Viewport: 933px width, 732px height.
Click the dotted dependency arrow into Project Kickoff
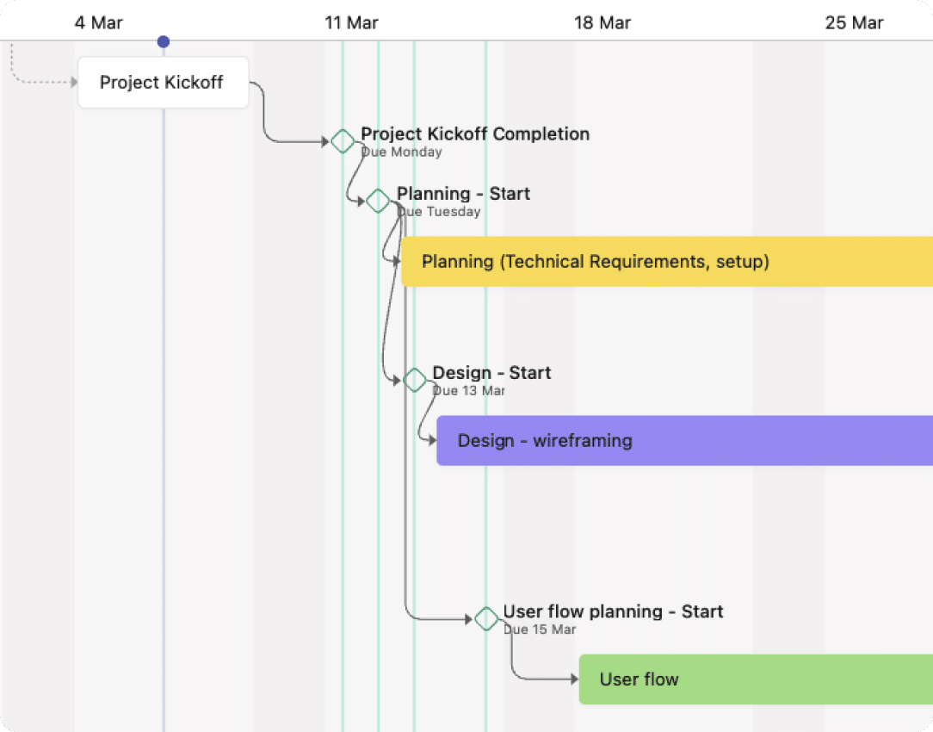point(73,82)
